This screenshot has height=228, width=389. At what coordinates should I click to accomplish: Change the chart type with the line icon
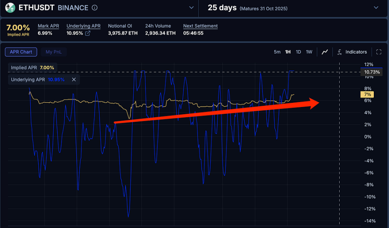coord(324,52)
